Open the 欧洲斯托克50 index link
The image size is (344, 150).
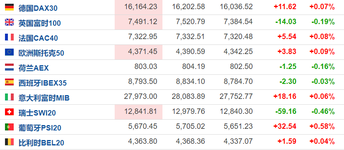41,53
